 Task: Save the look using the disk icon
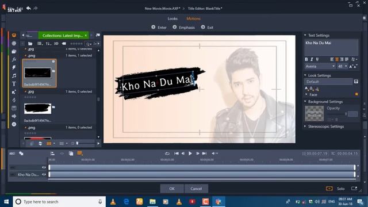(x=356, y=82)
